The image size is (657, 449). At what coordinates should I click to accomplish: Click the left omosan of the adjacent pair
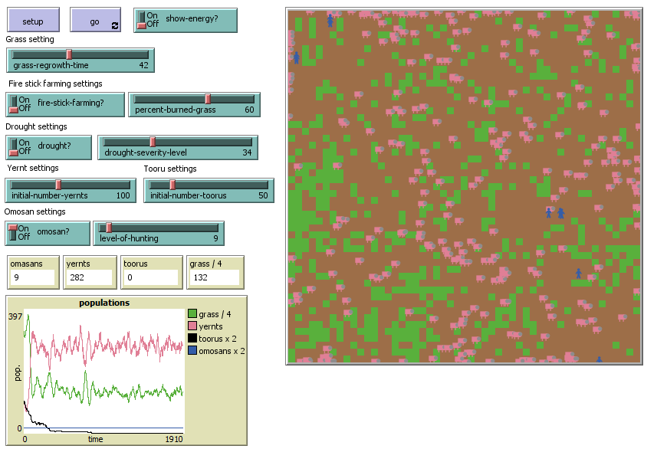548,213
